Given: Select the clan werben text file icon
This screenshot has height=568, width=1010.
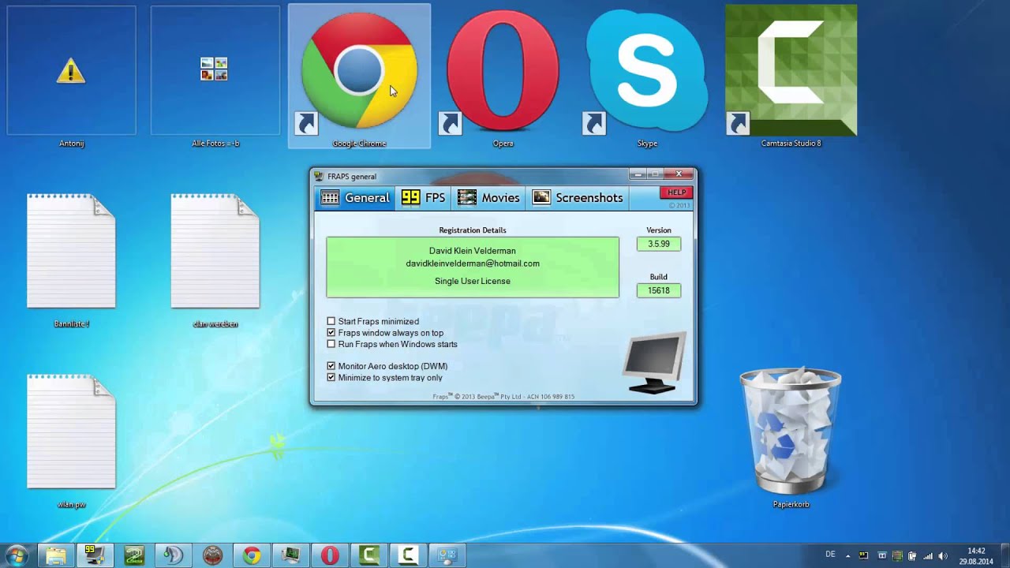Looking at the screenshot, I should tap(215, 260).
